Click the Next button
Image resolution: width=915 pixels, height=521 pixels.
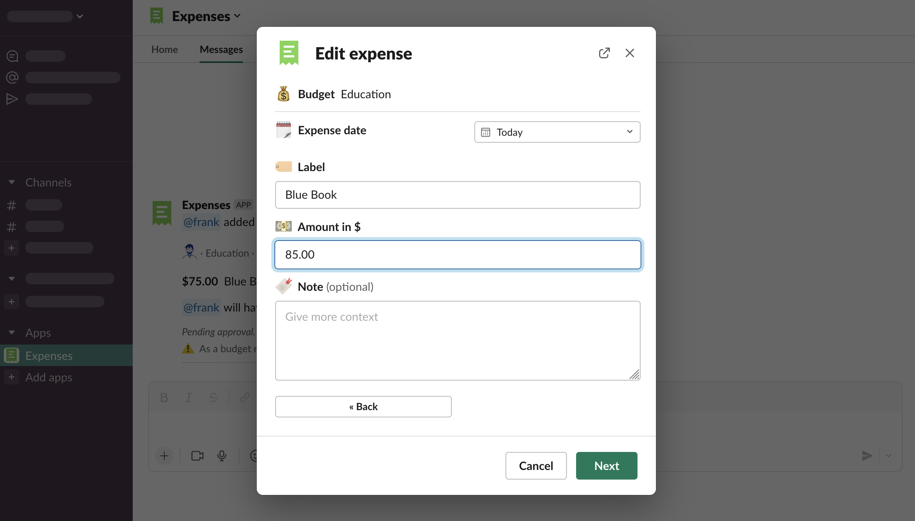(x=606, y=466)
